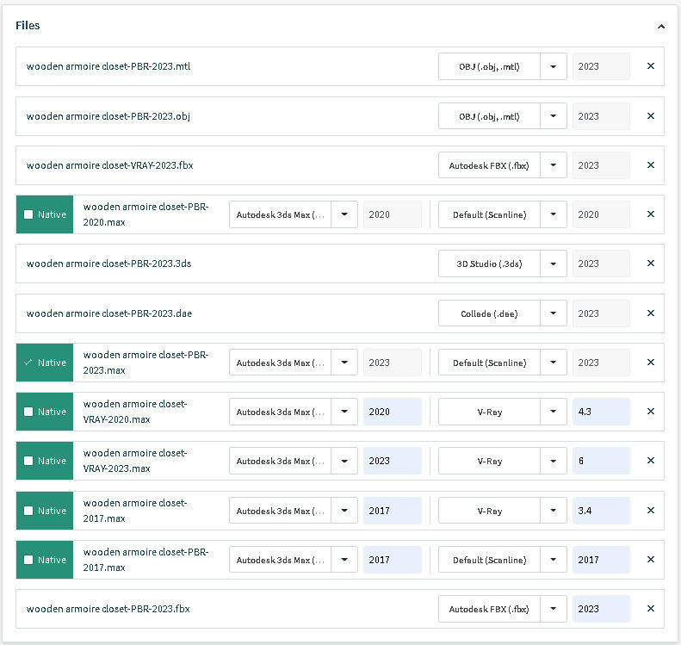Viewport: 681px width, 645px height.
Task: Uncheck Native on closet-PBR-2023.max
Action: pyautogui.click(x=29, y=363)
